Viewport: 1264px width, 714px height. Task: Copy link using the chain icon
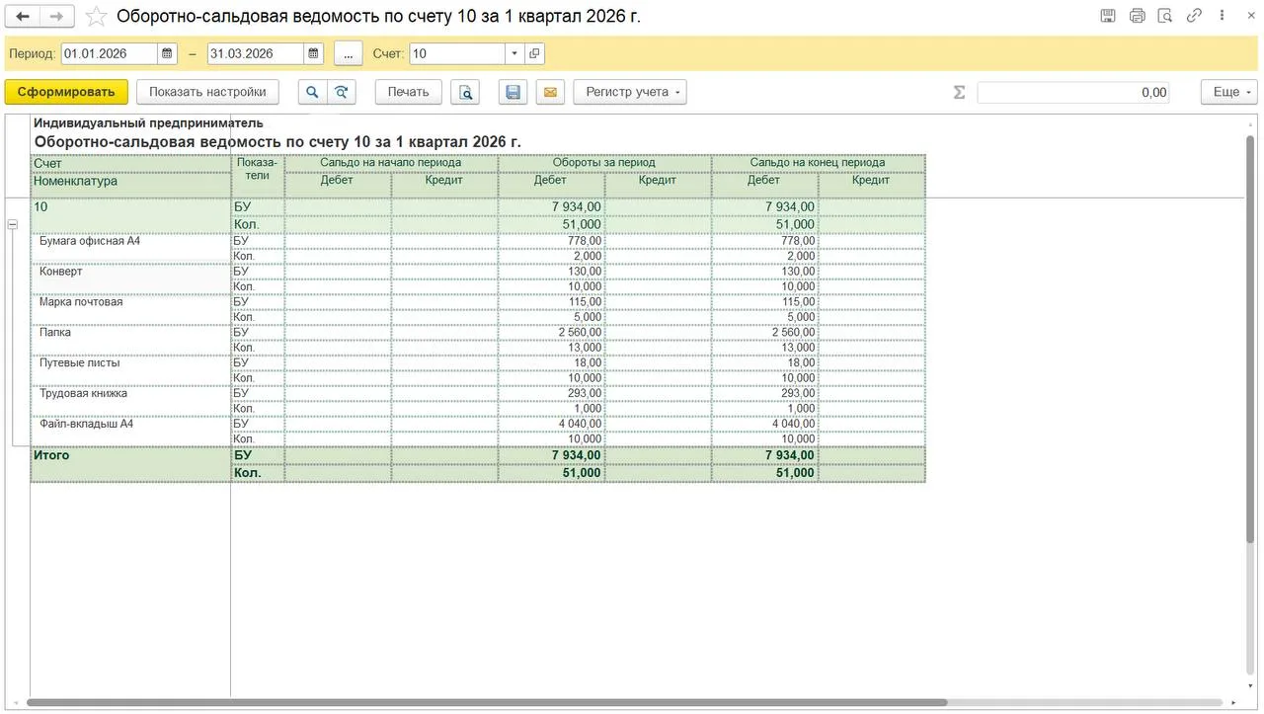point(1194,16)
